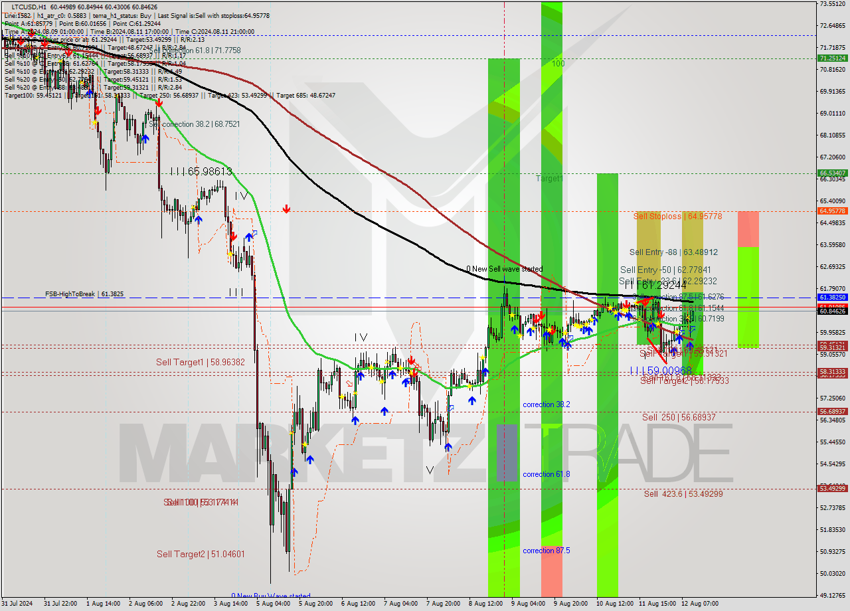Click the LTCUSD,H1 symbol title
This screenshot has width=850, height=611.
point(29,7)
